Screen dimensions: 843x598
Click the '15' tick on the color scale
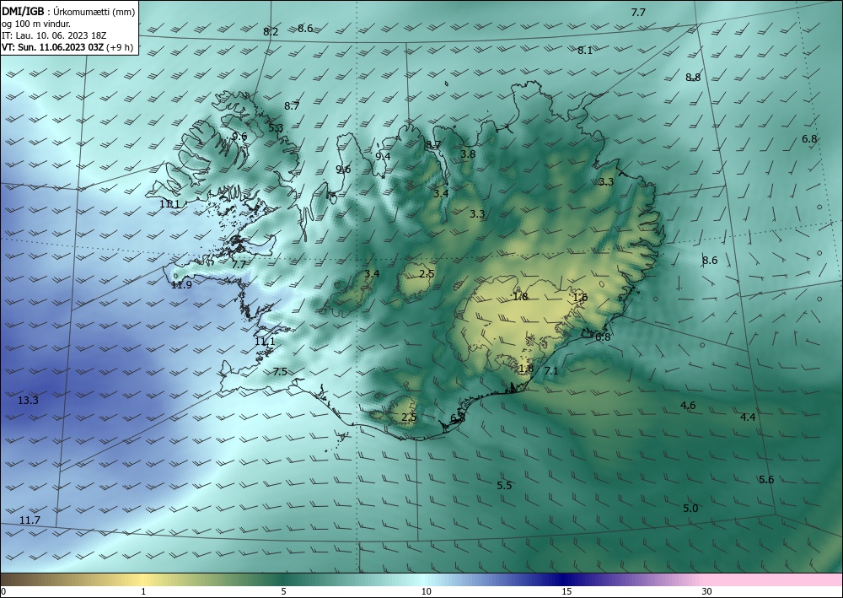tap(566, 591)
